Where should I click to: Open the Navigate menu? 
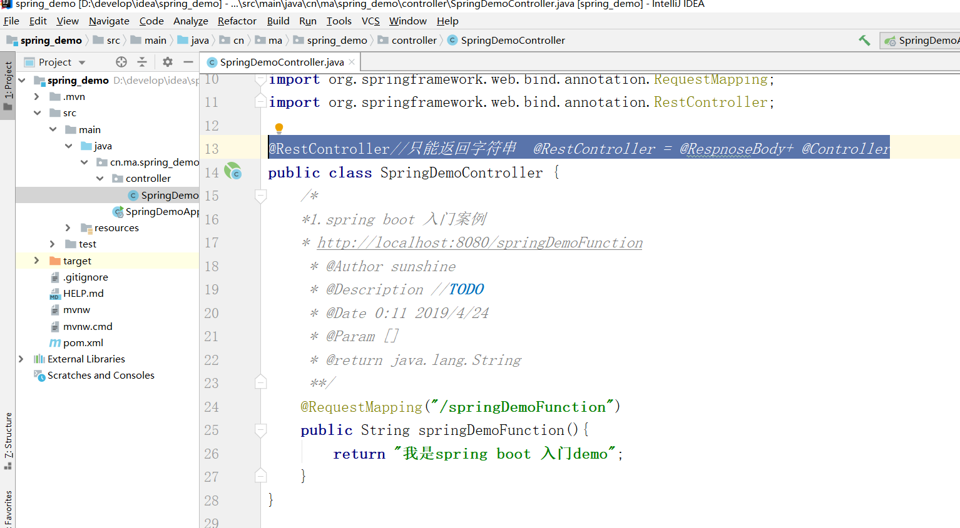[109, 21]
